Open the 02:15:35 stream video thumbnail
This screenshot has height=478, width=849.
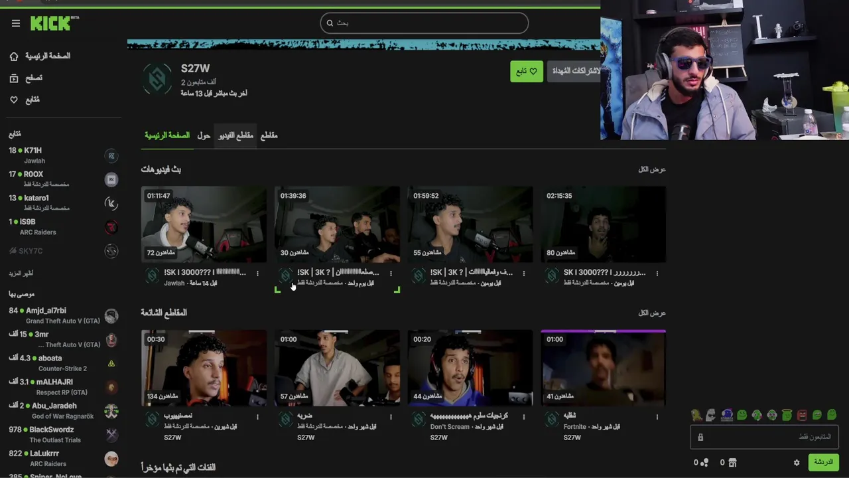pyautogui.click(x=604, y=224)
